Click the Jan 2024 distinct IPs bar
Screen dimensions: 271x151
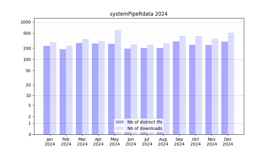click(47, 90)
